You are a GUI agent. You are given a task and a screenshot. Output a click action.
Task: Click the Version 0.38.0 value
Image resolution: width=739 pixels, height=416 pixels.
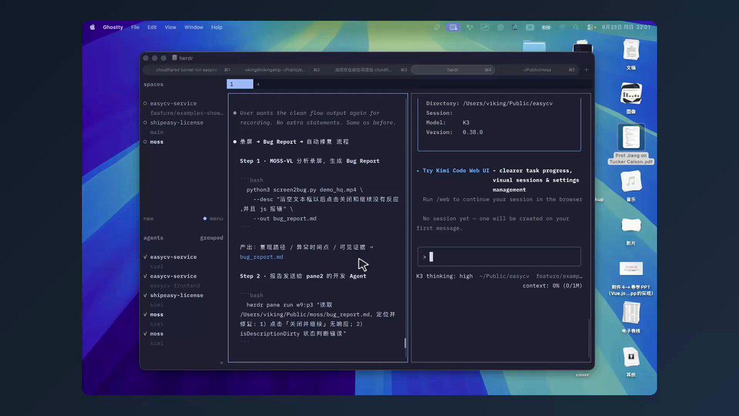coord(473,133)
